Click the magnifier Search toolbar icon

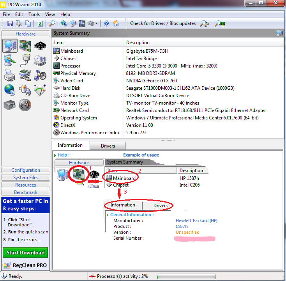[x=52, y=23]
